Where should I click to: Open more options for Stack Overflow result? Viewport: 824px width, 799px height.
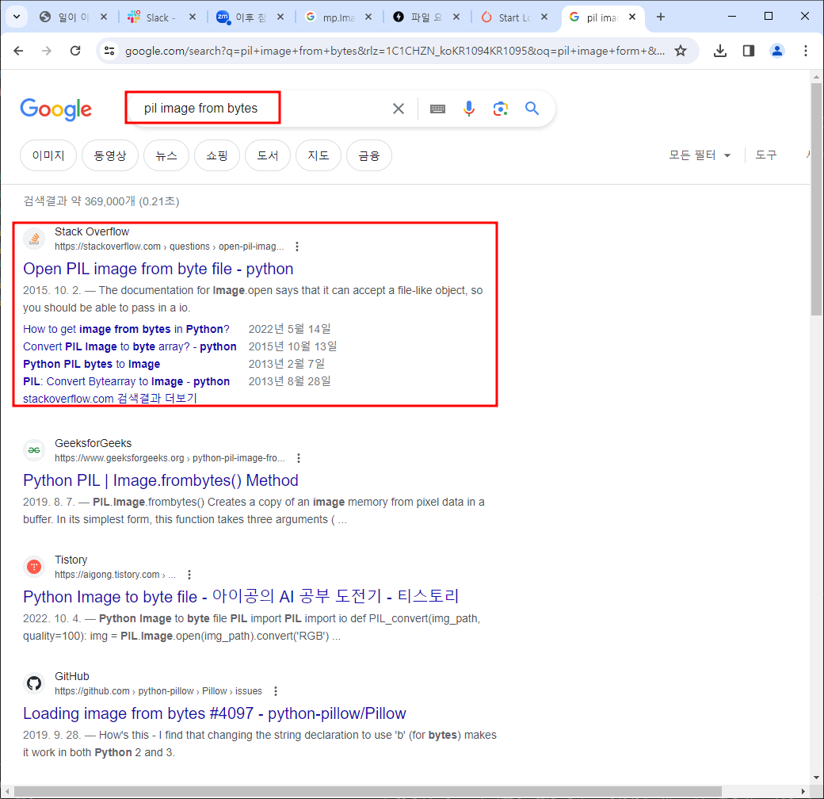point(297,247)
